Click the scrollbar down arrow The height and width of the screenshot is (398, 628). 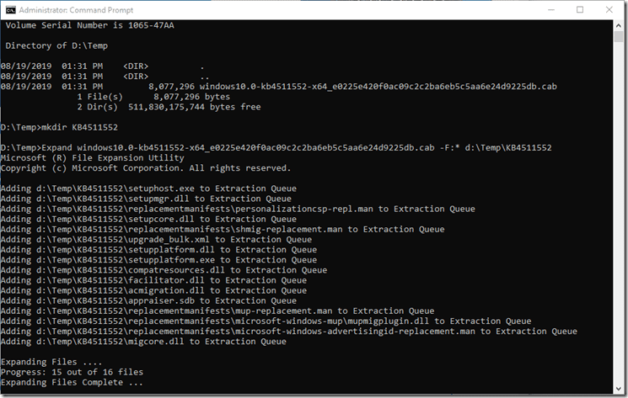tap(619, 389)
